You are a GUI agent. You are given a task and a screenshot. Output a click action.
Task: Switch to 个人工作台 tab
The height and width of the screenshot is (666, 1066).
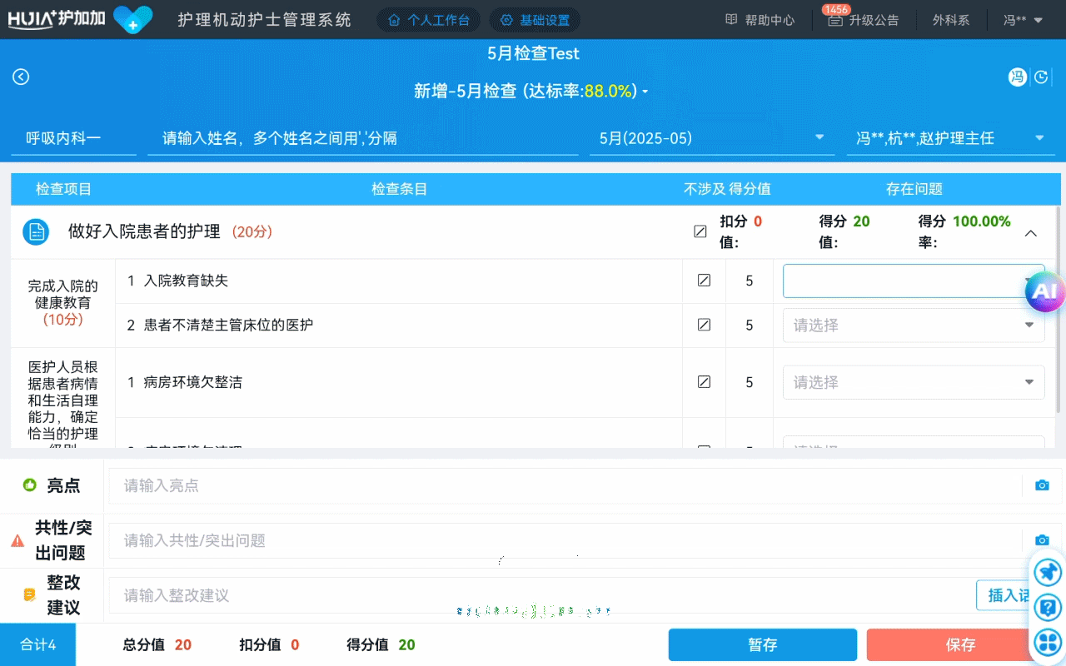point(429,20)
